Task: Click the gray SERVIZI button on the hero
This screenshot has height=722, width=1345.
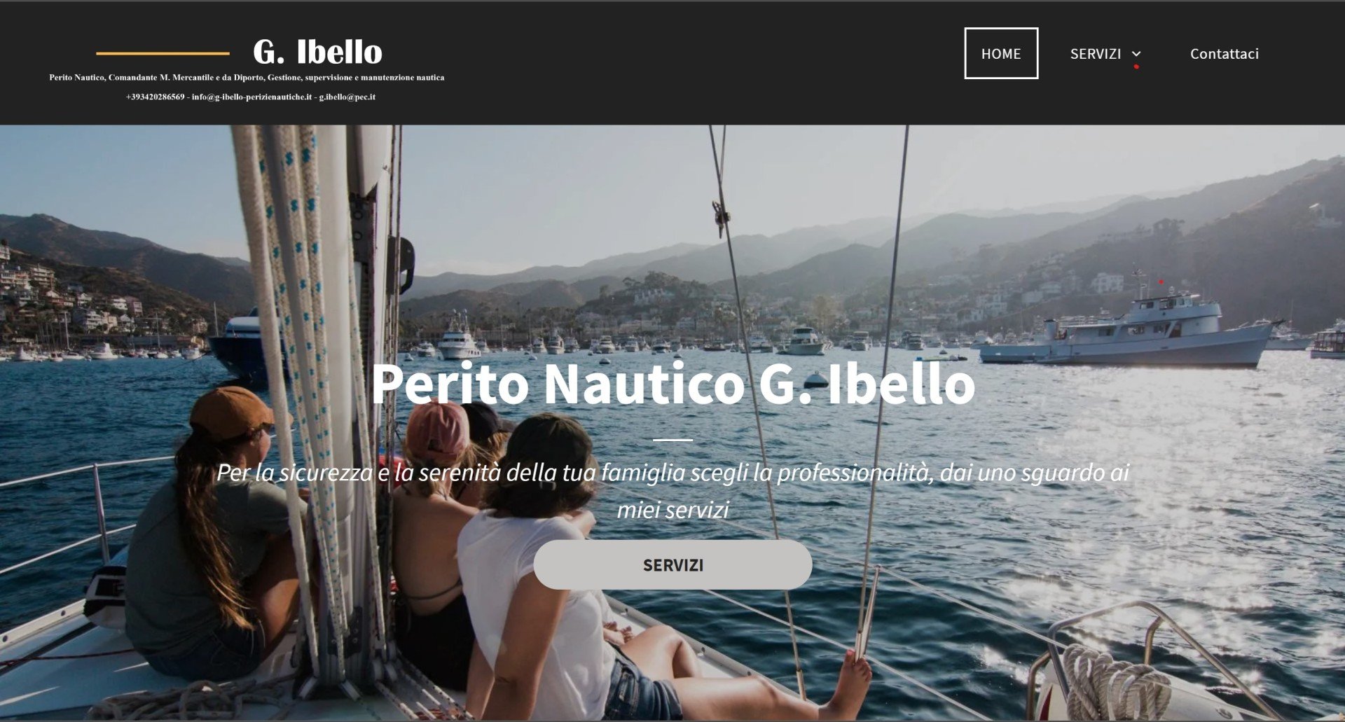Action: [672, 564]
